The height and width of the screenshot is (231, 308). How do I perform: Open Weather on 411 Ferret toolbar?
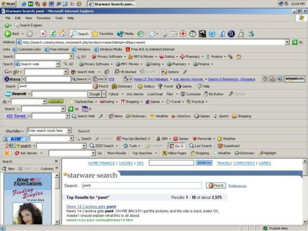tap(159, 116)
